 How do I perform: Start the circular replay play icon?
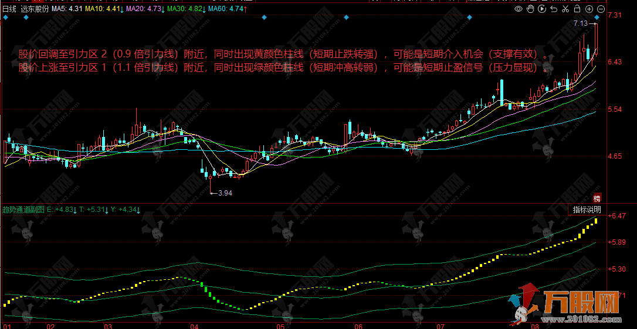click(x=542, y=9)
